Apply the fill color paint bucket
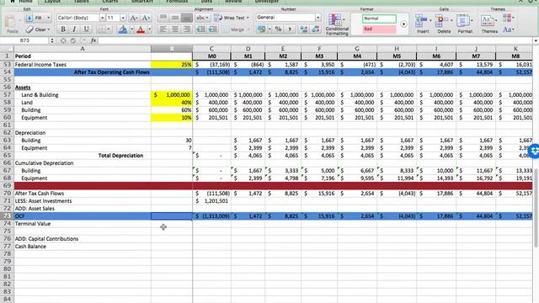Viewport: 539px width, 303px height. coord(123,29)
